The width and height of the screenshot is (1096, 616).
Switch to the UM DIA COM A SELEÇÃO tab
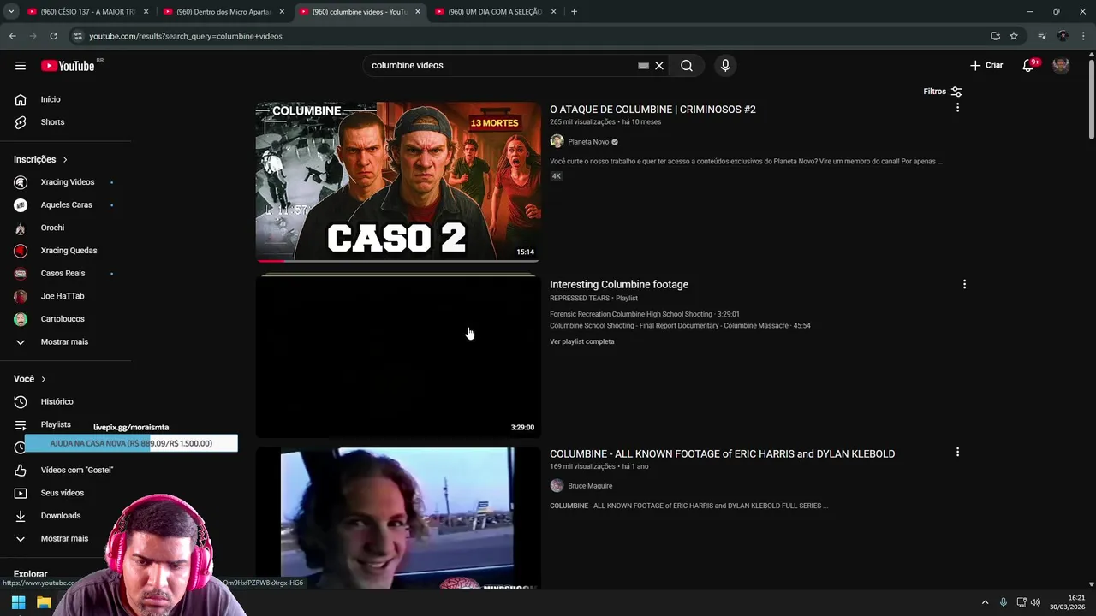[495, 12]
